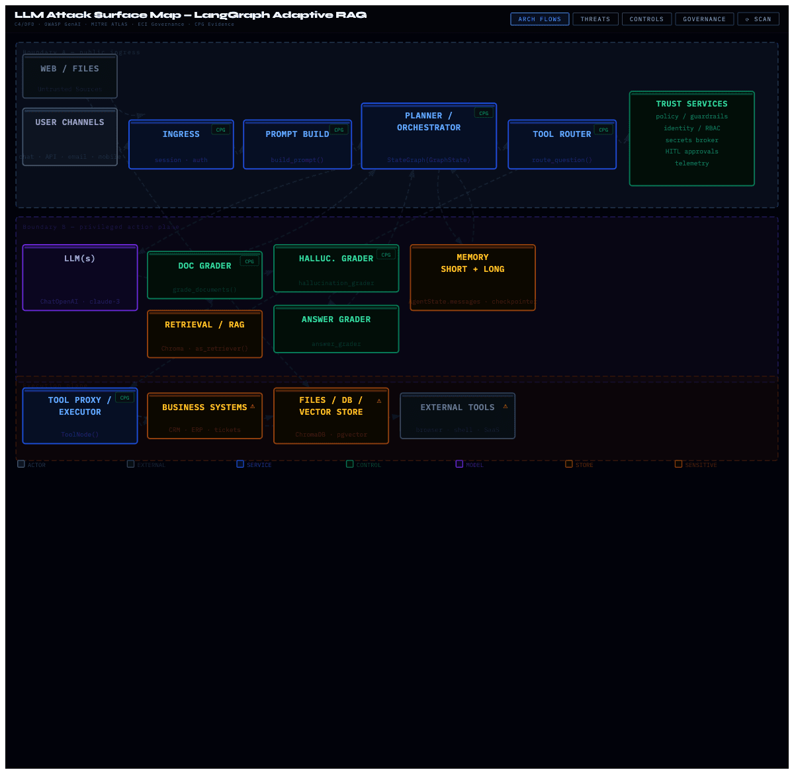Click the 'route_question()' subtitle in TOOL ROUTER

[562, 160]
